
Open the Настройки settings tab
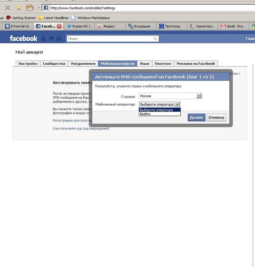[28, 63]
